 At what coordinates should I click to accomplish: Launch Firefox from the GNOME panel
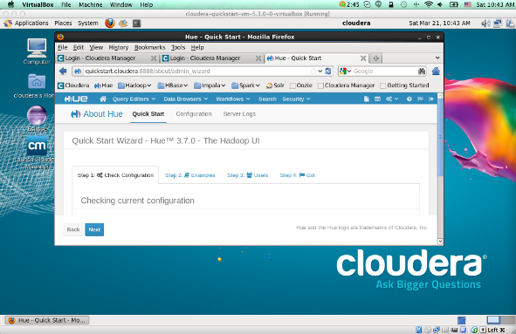point(110,23)
